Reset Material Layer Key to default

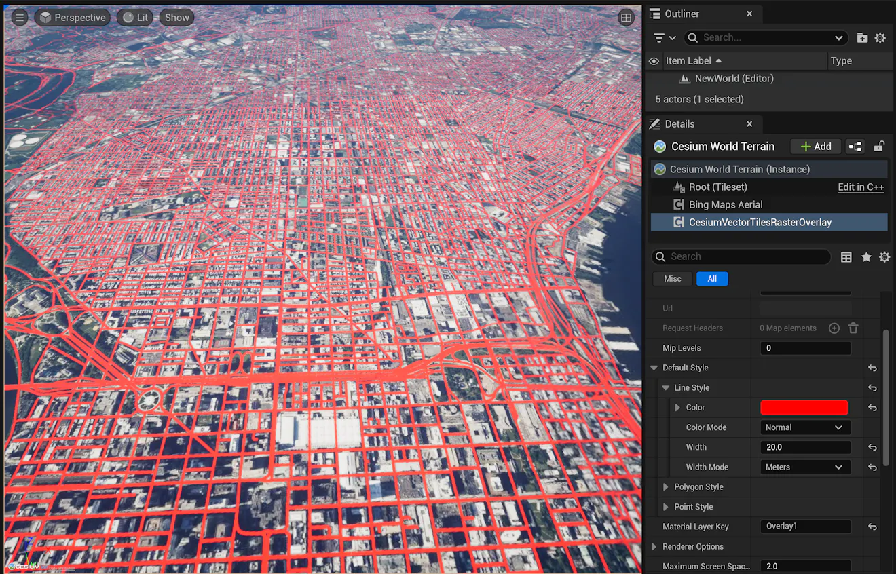872,527
